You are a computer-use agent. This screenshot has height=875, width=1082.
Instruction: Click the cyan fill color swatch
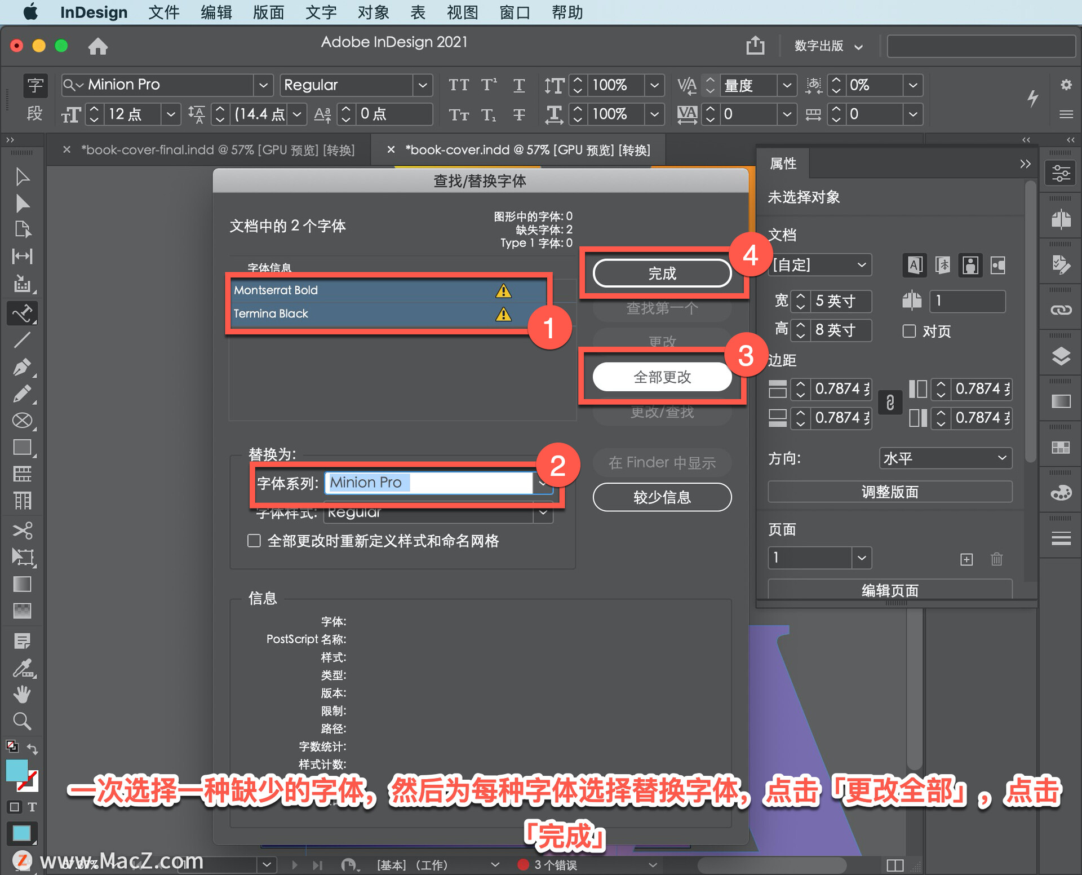(16, 771)
